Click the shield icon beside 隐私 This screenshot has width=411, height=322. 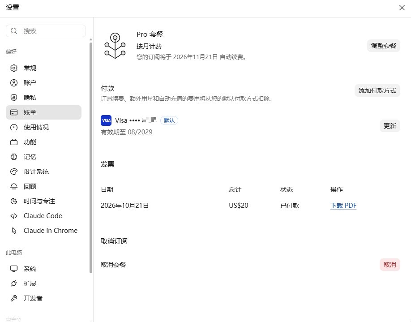tap(13, 98)
